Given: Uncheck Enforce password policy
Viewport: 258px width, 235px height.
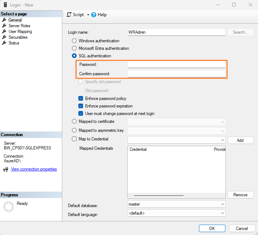Looking at the screenshot, I should pos(81,99).
